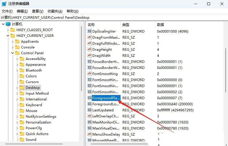The image size is (228, 146).
Task: Expand the Accessibility key chevron
Action: (x=17, y=59)
